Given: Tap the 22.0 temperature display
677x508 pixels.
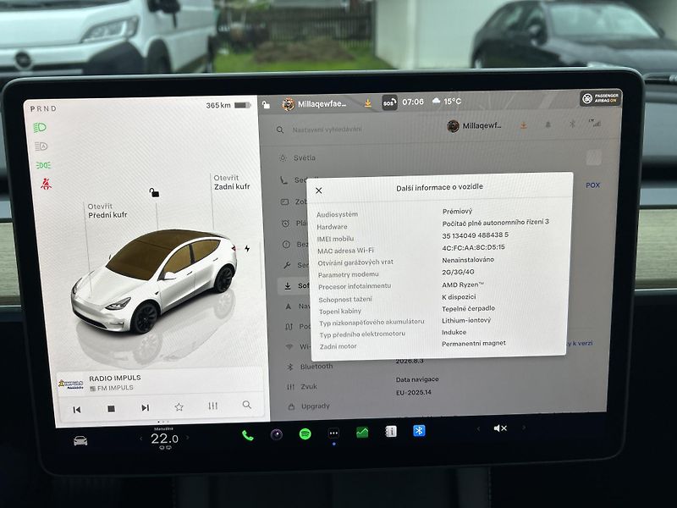Looking at the screenshot, I should coord(164,439).
